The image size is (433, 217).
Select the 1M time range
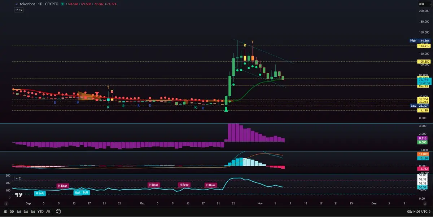click(x=19, y=212)
